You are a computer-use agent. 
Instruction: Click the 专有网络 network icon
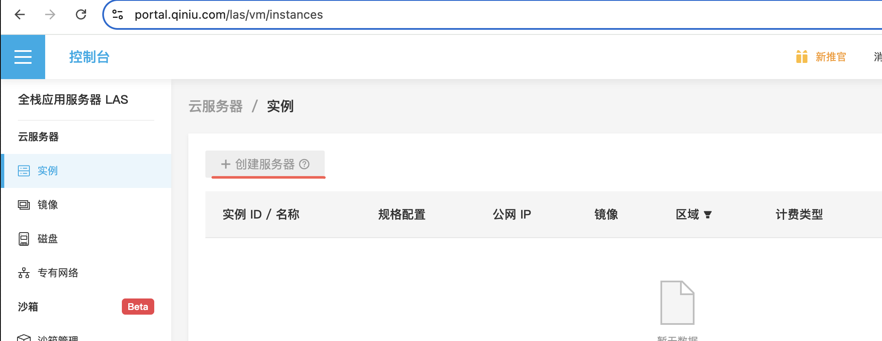24,273
